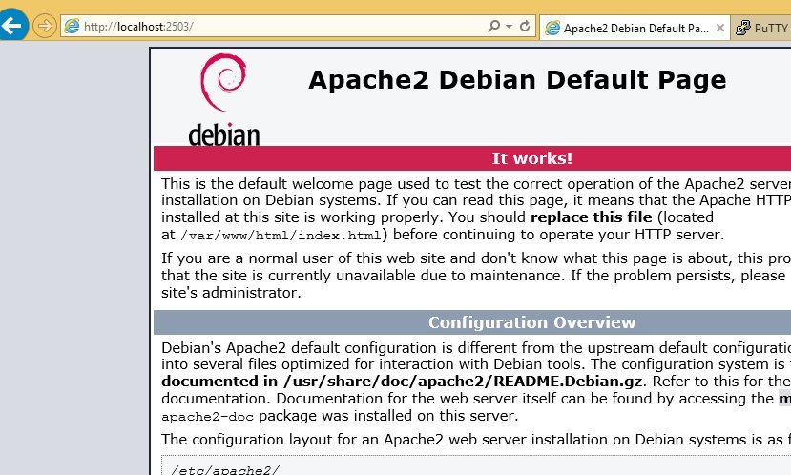Screen dimensions: 791x475
Task: Click the search magnifier icon in address bar
Action: [x=494, y=26]
